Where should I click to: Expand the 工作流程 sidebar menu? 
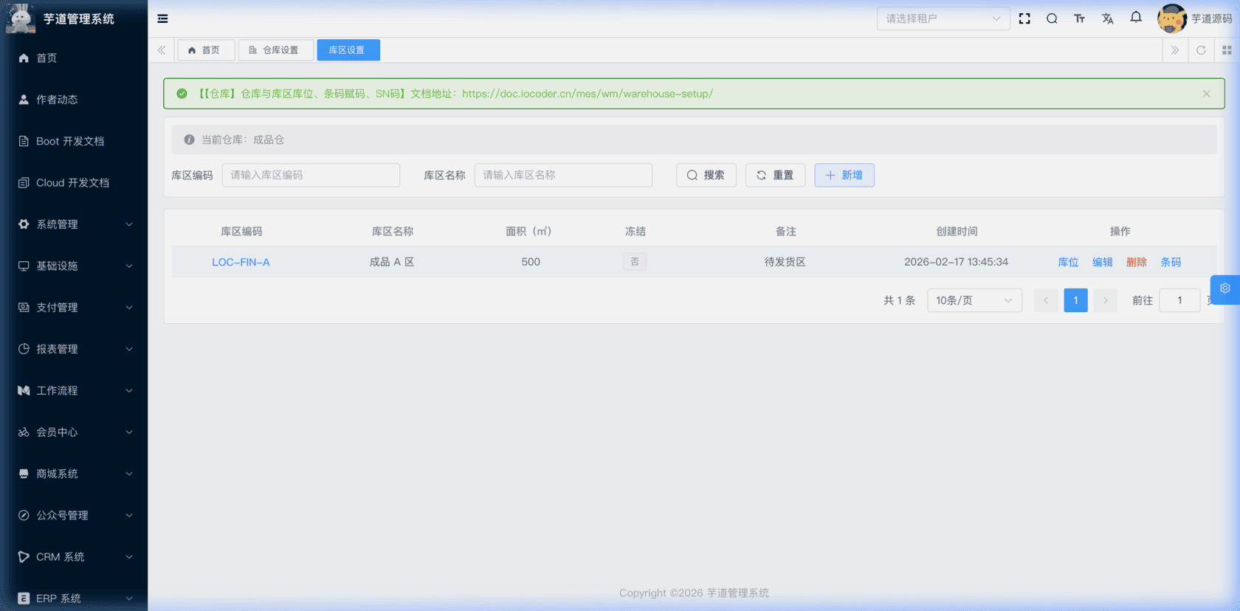(74, 390)
